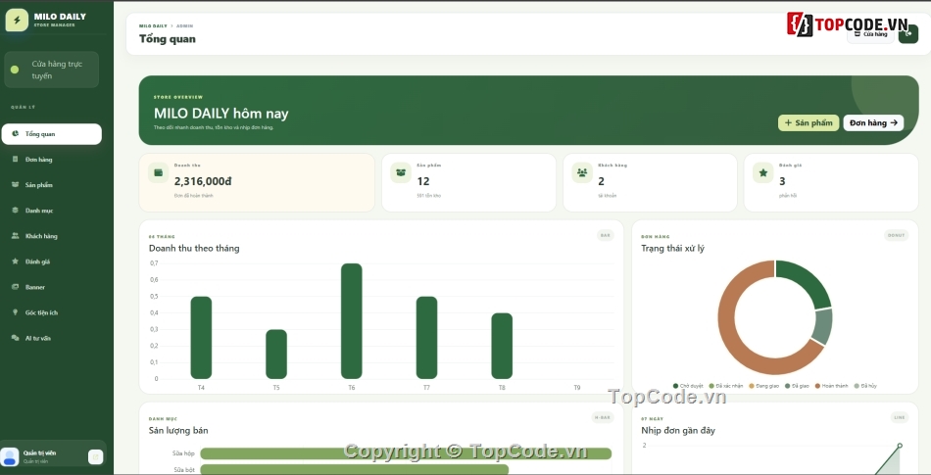Click the Cửa hàng button in the header
The width and height of the screenshot is (931, 475).
[870, 34]
